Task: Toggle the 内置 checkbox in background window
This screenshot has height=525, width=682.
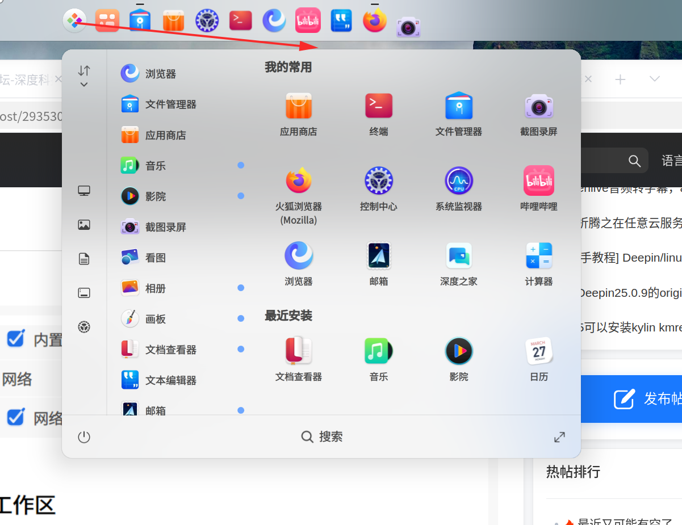Action: [x=15, y=339]
